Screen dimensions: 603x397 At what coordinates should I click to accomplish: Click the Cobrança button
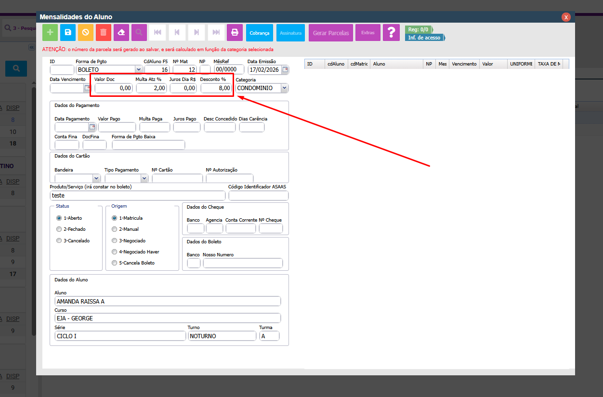tap(259, 33)
